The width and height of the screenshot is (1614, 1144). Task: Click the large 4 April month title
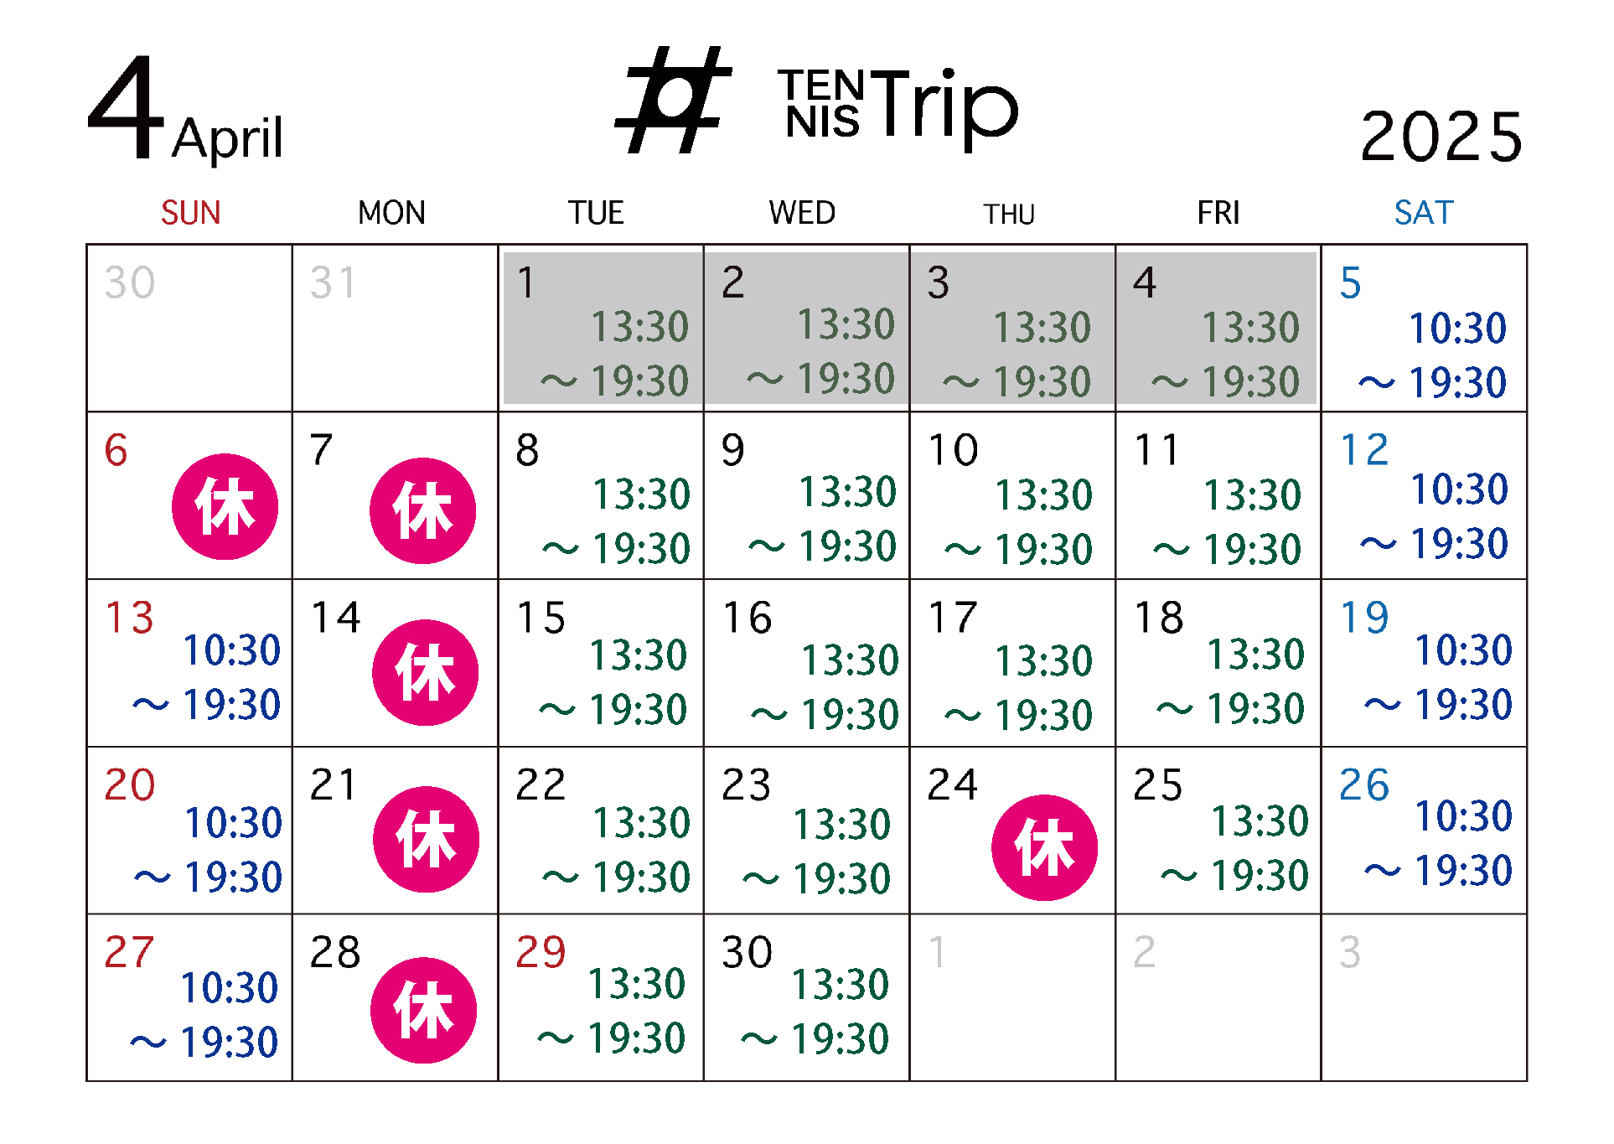(x=185, y=108)
